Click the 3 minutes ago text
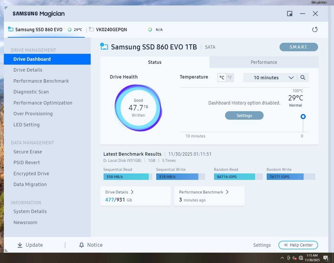 [x=192, y=200]
